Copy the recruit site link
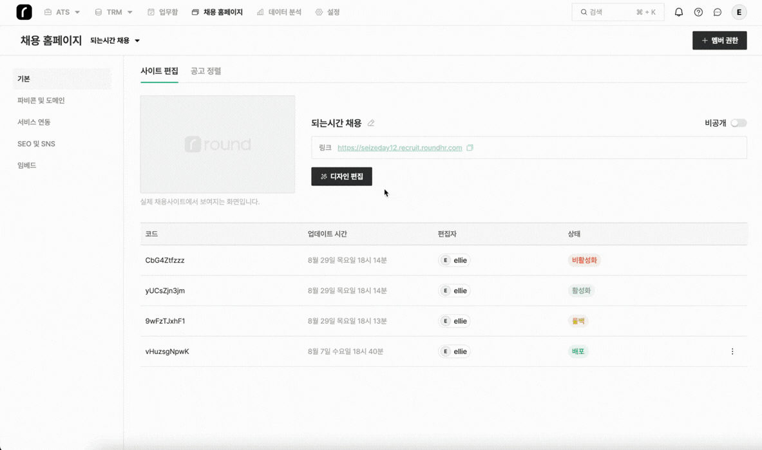 [x=470, y=147]
